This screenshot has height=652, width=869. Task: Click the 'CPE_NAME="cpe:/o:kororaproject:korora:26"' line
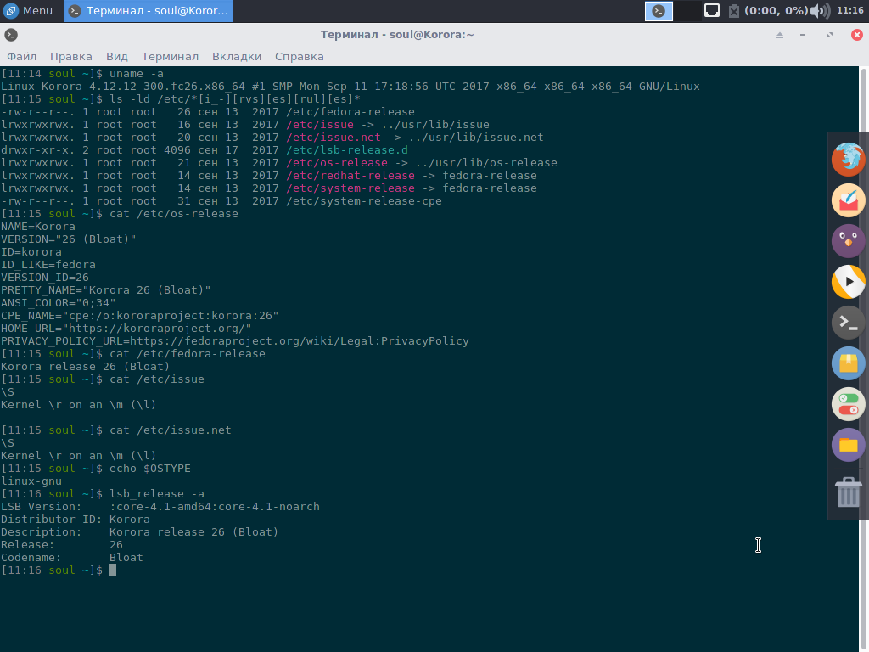[x=140, y=316]
